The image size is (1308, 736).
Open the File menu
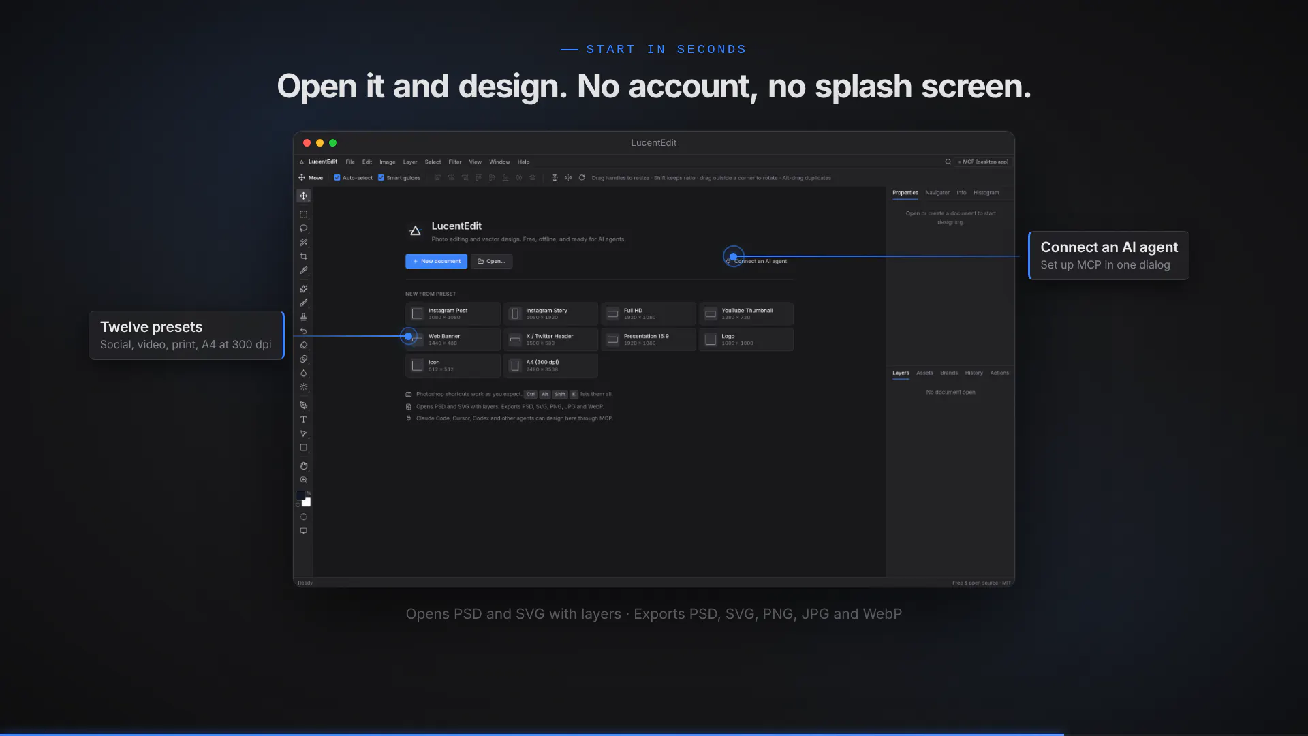[x=350, y=162]
